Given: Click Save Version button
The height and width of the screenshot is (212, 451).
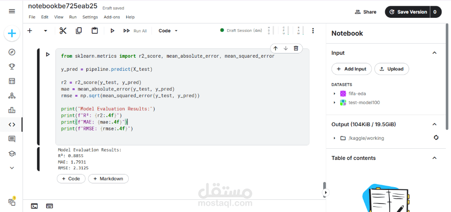Looking at the screenshot, I should coord(408,12).
